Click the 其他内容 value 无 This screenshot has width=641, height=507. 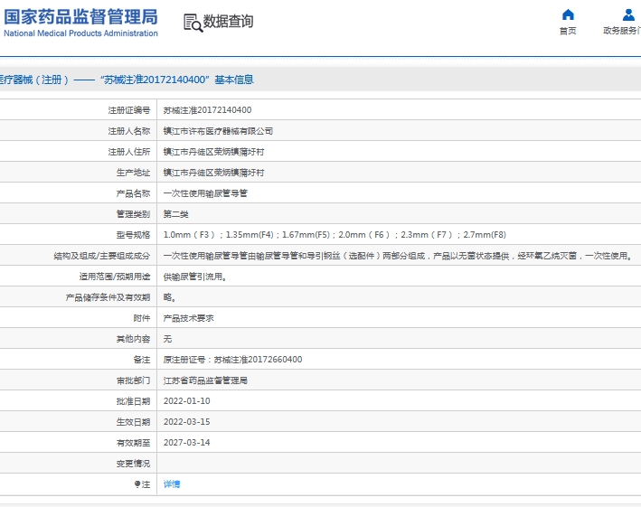167,339
